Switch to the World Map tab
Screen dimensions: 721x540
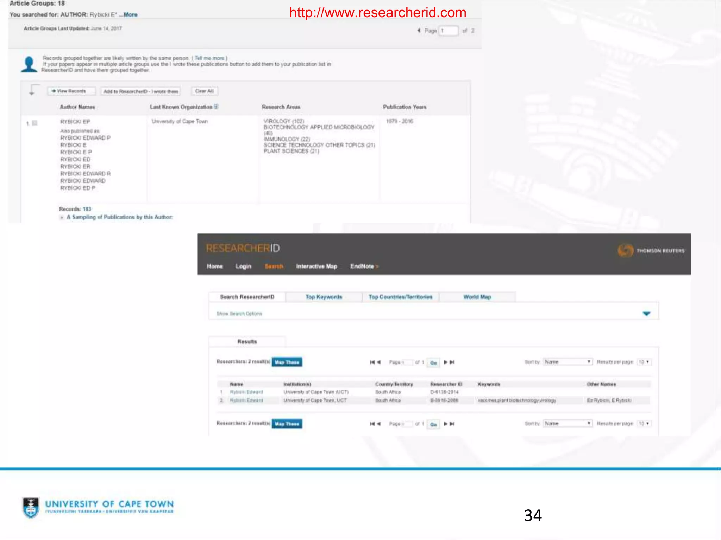477,297
